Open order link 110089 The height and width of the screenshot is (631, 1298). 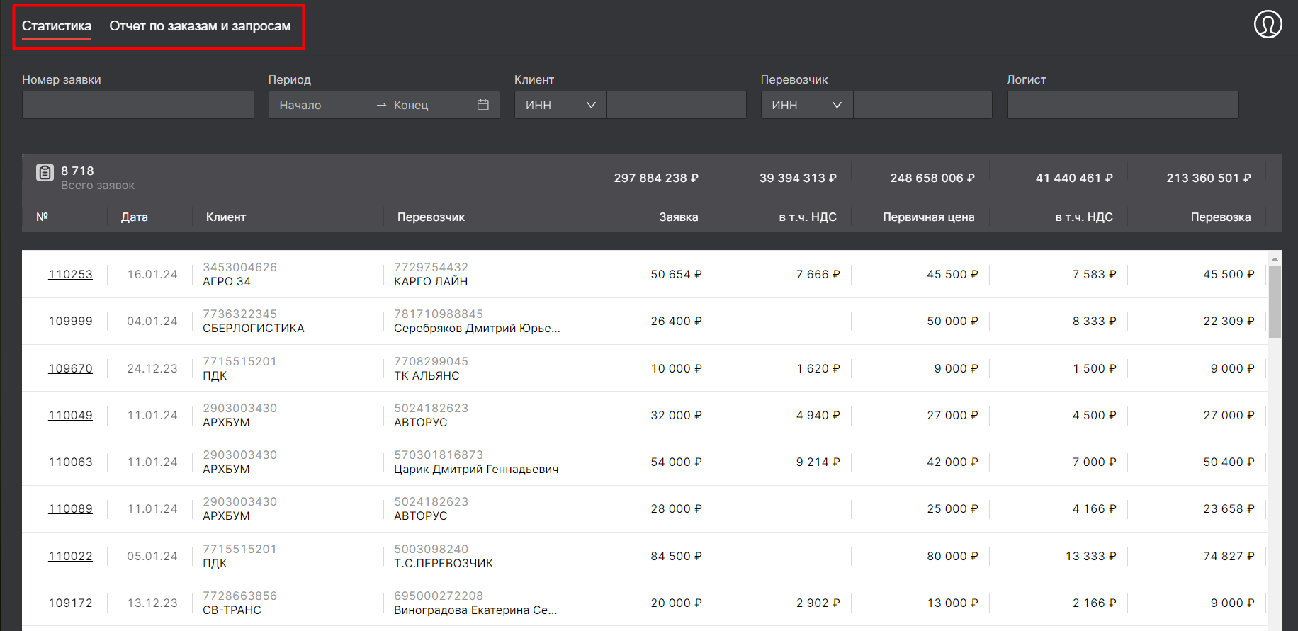[x=70, y=508]
